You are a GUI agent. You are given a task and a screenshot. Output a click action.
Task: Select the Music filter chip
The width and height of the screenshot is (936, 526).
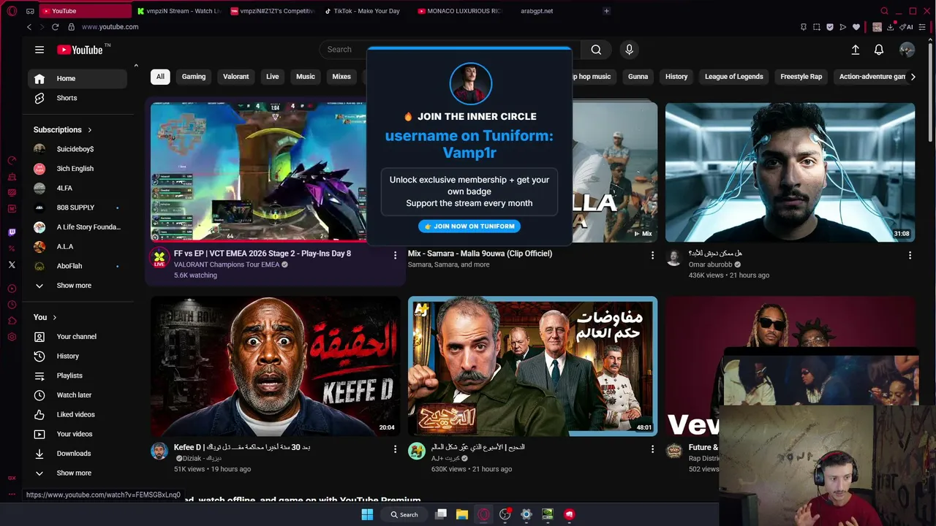(x=306, y=77)
